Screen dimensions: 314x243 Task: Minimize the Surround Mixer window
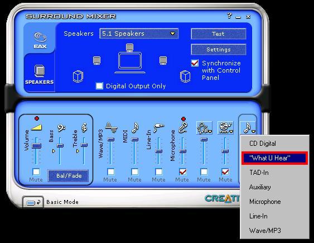pyautogui.click(x=238, y=17)
